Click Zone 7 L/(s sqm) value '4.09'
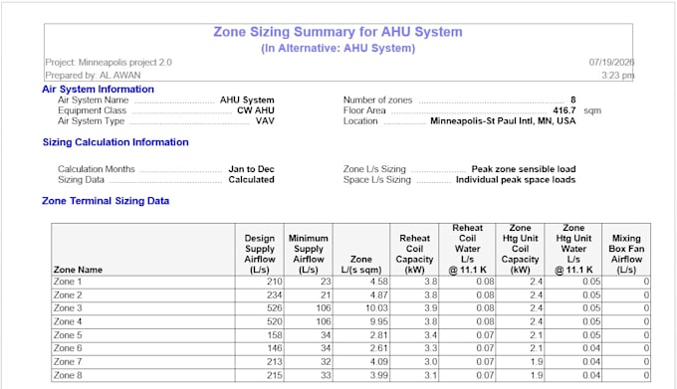 pyautogui.click(x=379, y=362)
